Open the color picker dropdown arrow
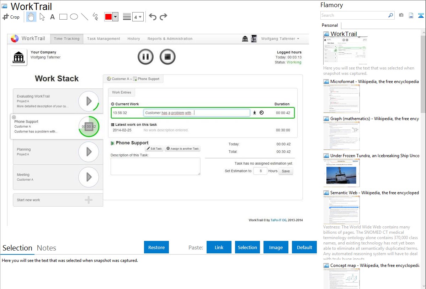Viewport: 426px width, 289px height. pyautogui.click(x=115, y=17)
